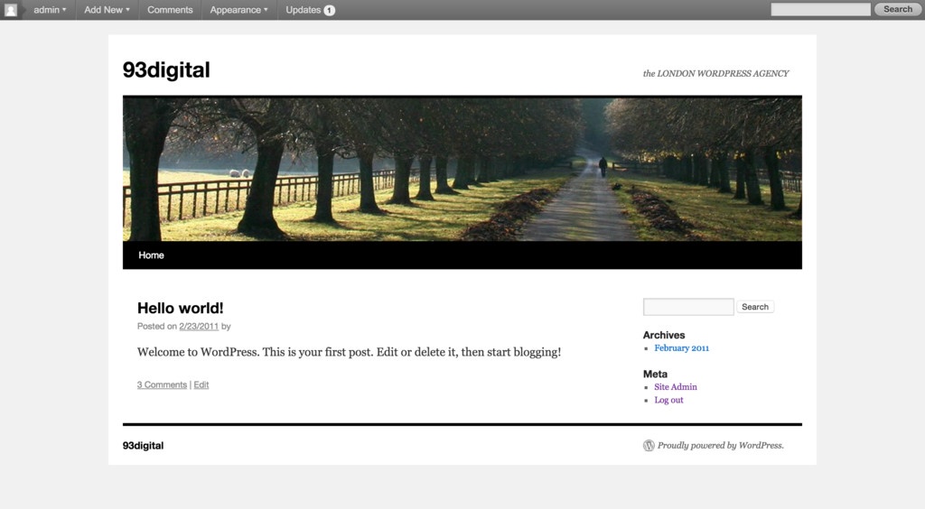This screenshot has width=925, height=509.
Task: Click the Log out link
Action: tap(668, 400)
